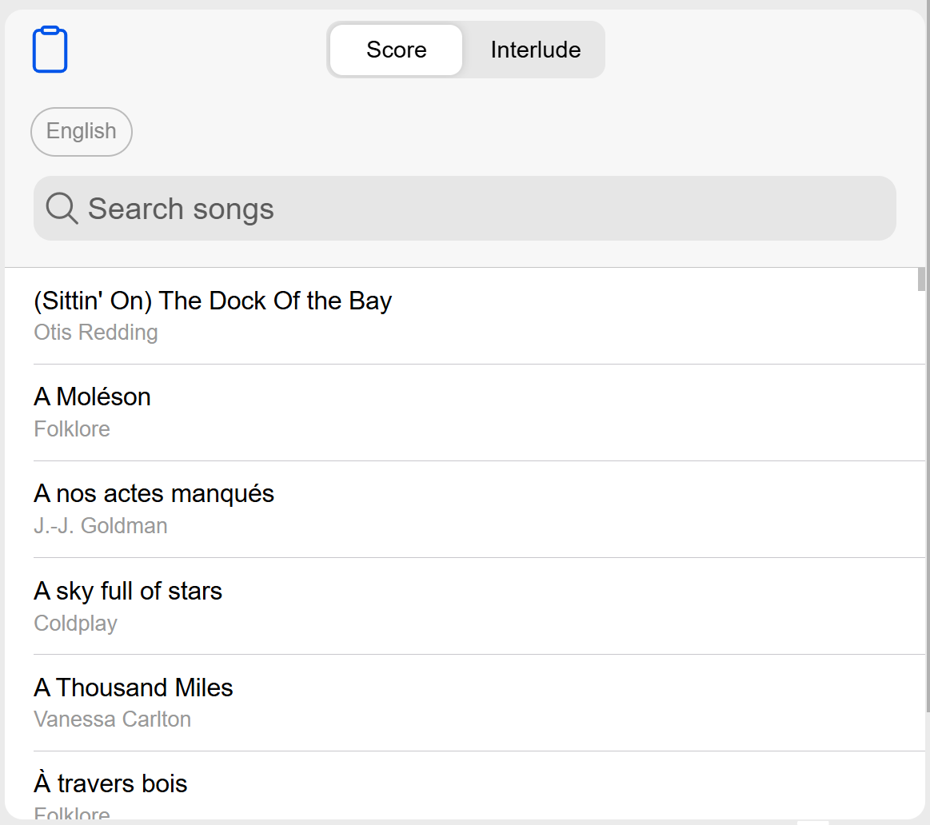This screenshot has height=825, width=930.
Task: Click Folklore label under A Moléson
Action: [x=72, y=429]
